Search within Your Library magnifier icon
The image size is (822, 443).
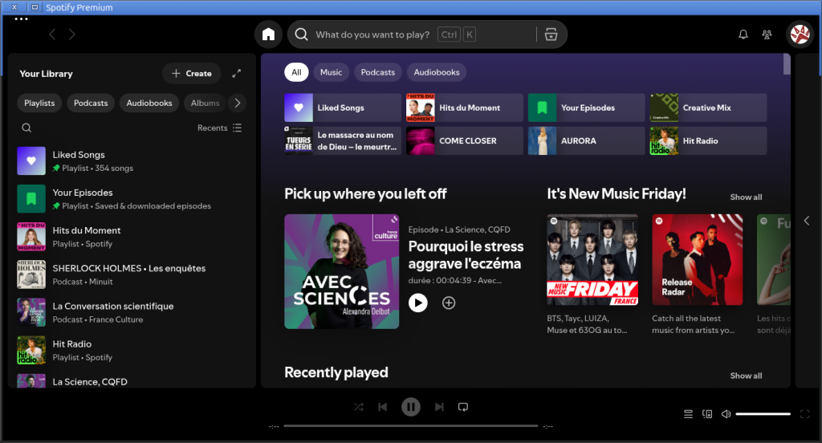coord(26,128)
